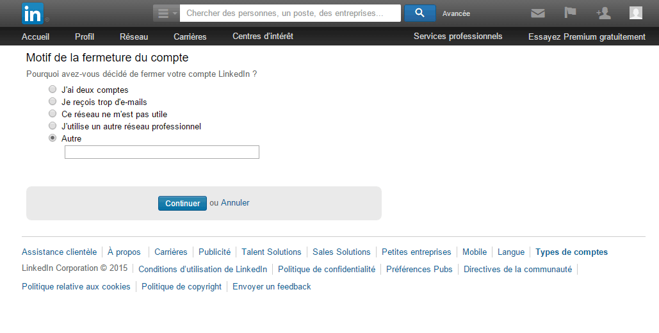Open the notifications flag icon
This screenshot has width=659, height=333.
(570, 13)
